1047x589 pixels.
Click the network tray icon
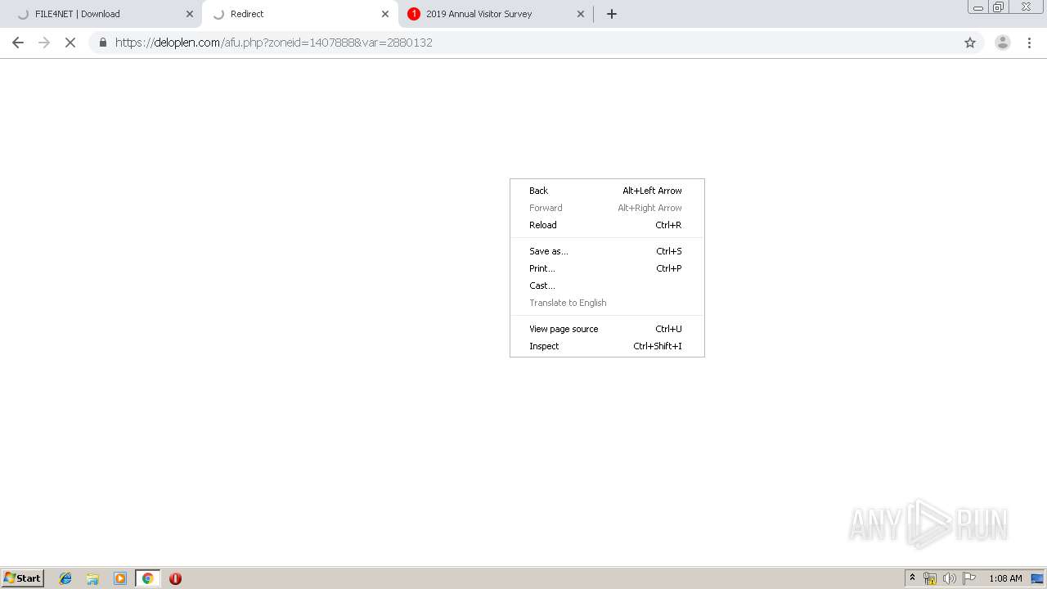930,578
